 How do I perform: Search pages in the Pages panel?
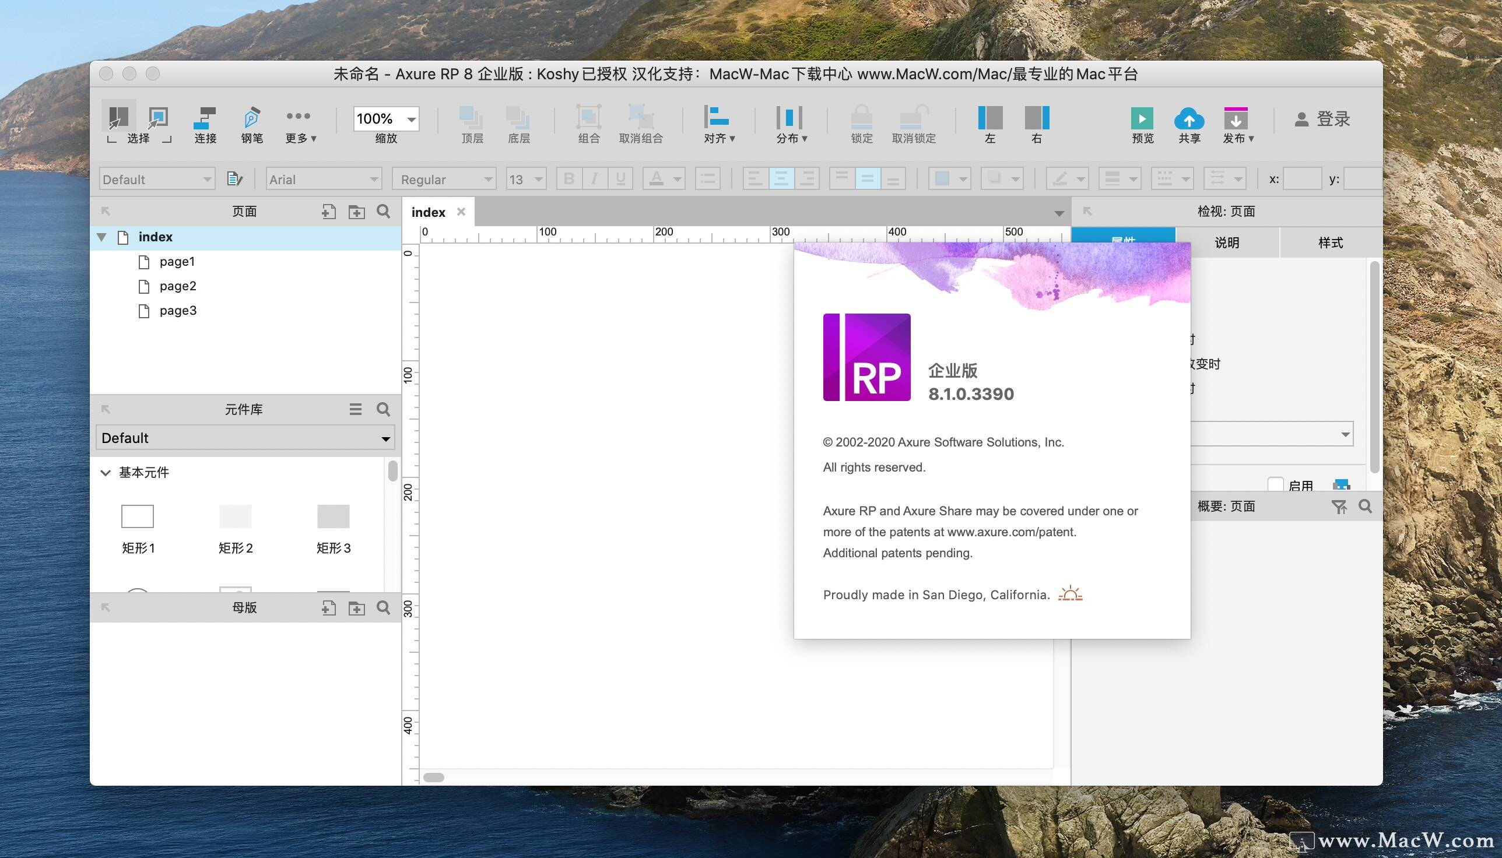pyautogui.click(x=383, y=211)
